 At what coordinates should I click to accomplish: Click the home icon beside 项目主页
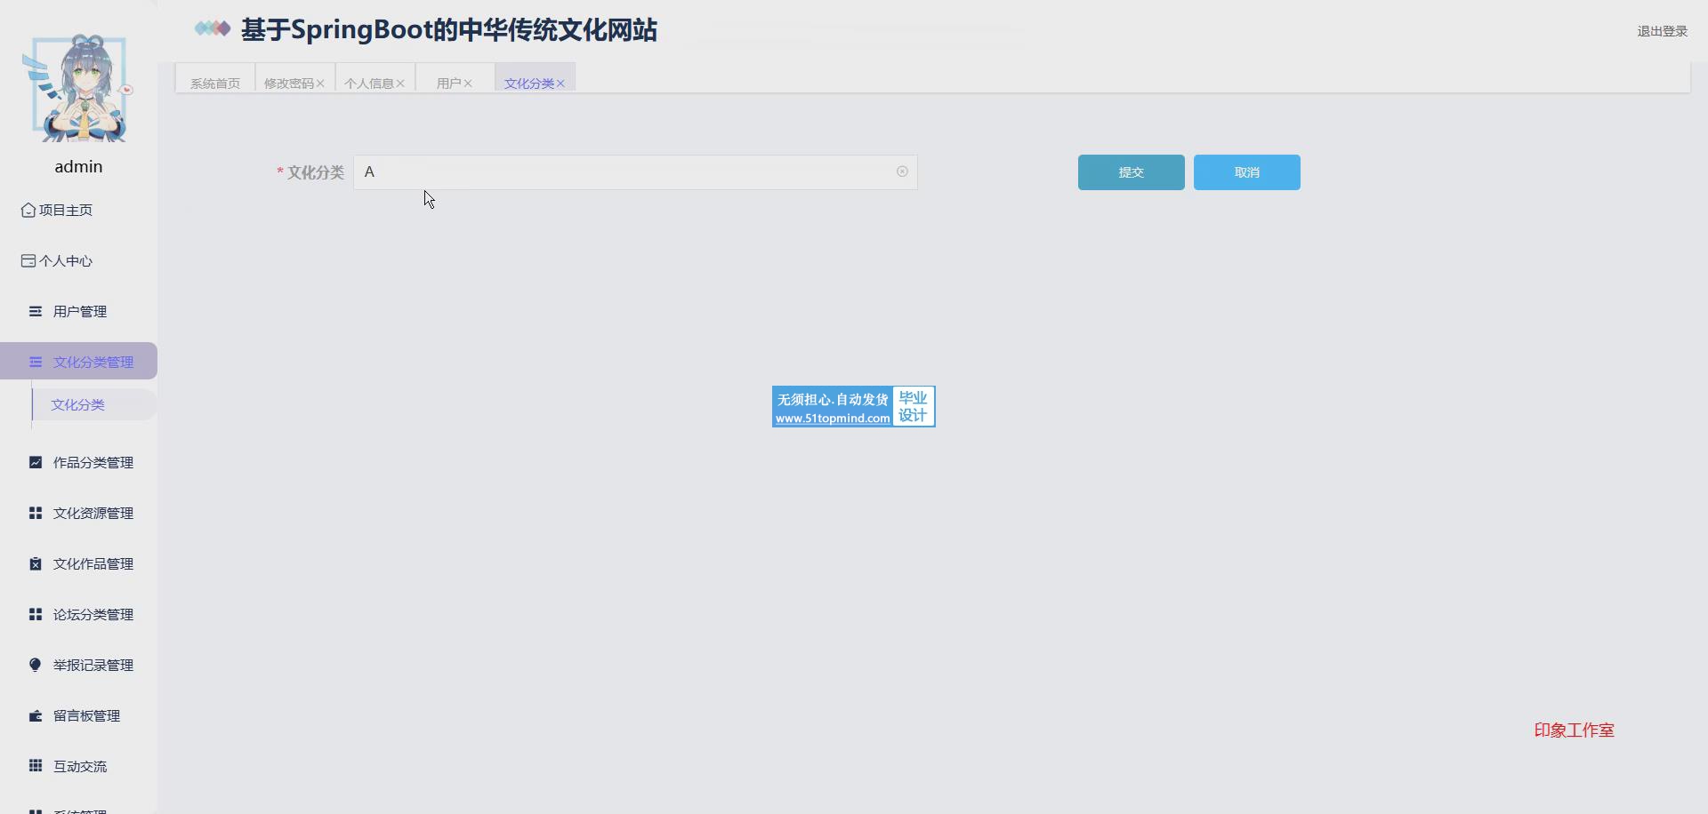point(28,211)
